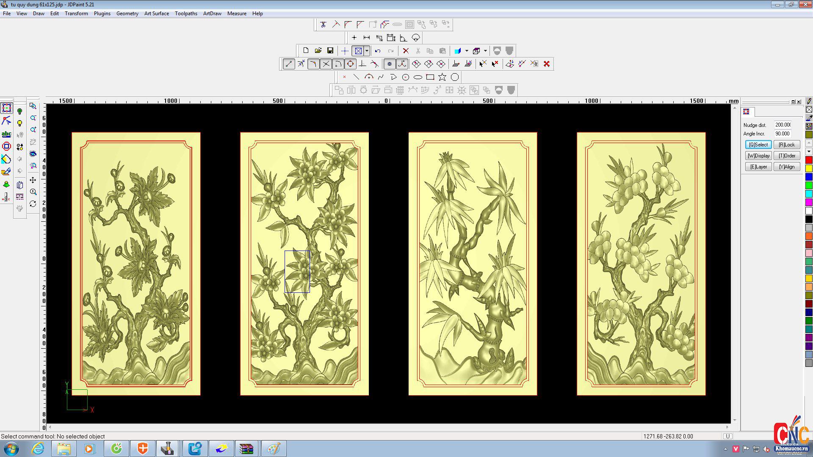
Task: Open the Art Surface menu
Action: click(x=156, y=14)
